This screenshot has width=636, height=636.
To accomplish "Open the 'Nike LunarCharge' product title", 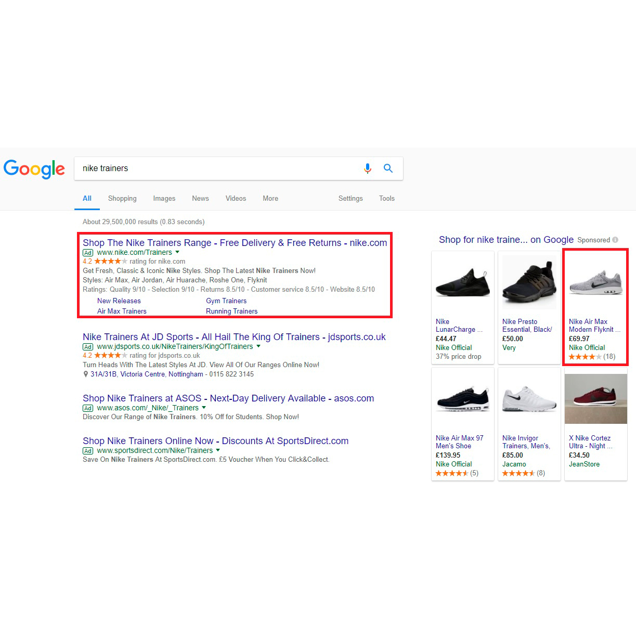I will [x=459, y=326].
